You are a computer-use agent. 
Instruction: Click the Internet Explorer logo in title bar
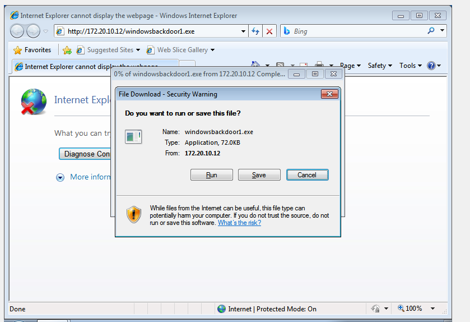tap(14, 15)
